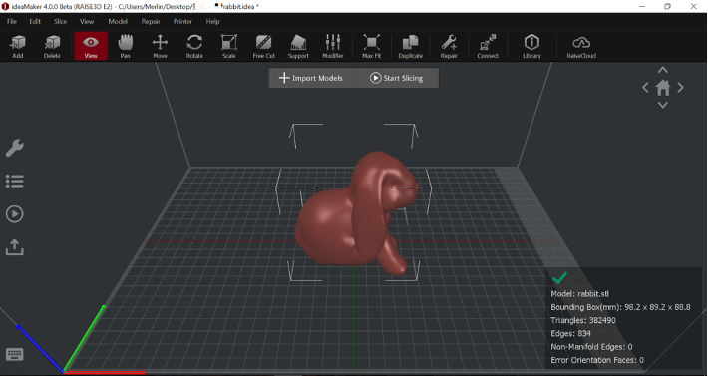
Task: Reset view with the home icon
Action: click(663, 87)
